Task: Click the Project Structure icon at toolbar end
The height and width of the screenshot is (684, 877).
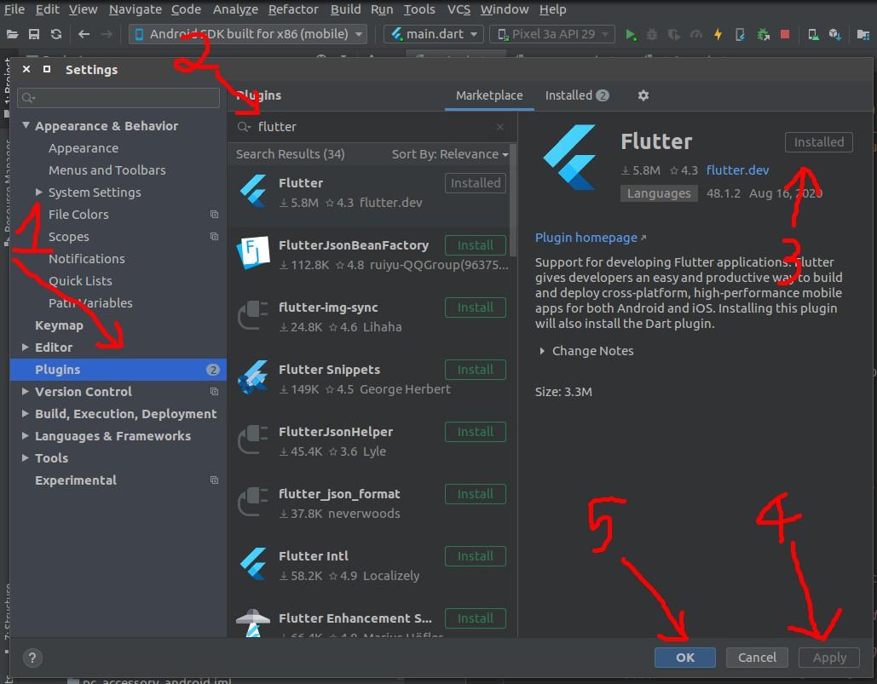Action: point(863,35)
